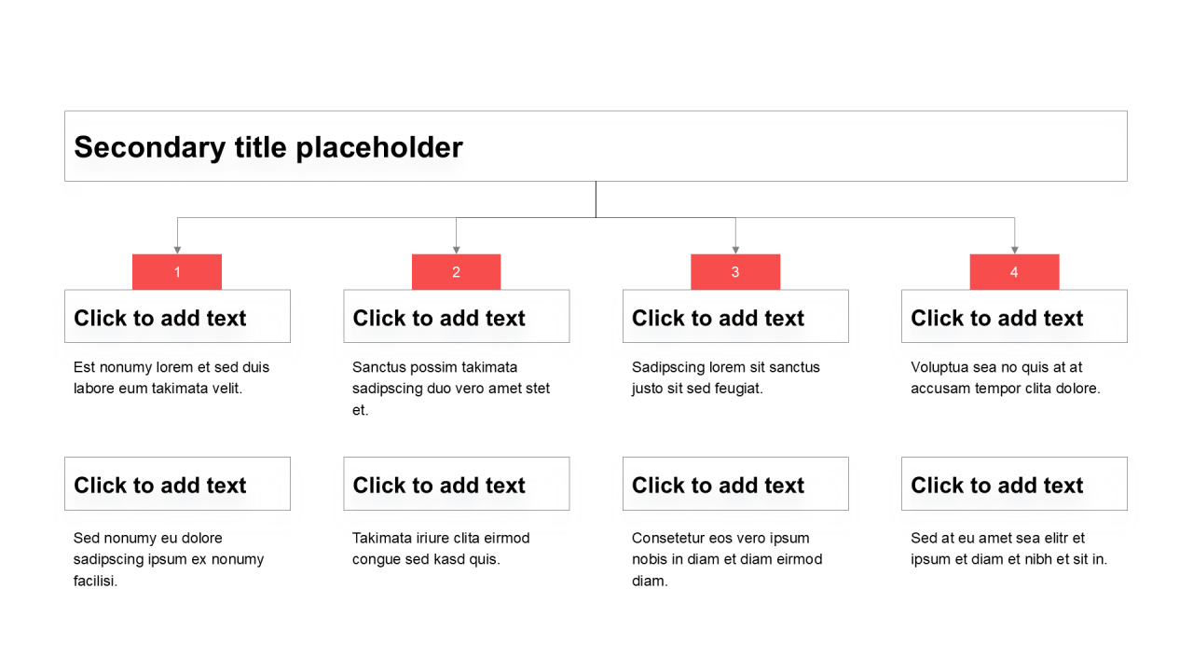
Task: Select the 'Takimata iriure clita eirmod' paragraph
Action: (x=441, y=549)
